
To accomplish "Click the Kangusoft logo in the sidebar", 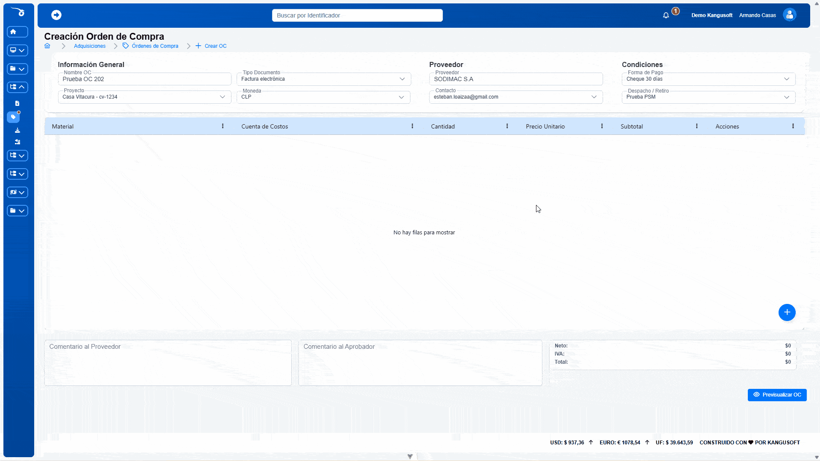I will [x=18, y=12].
